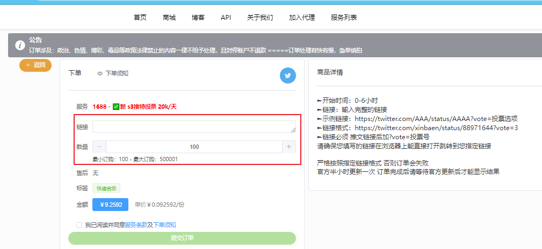Open the 服务条款 link

point(136,225)
